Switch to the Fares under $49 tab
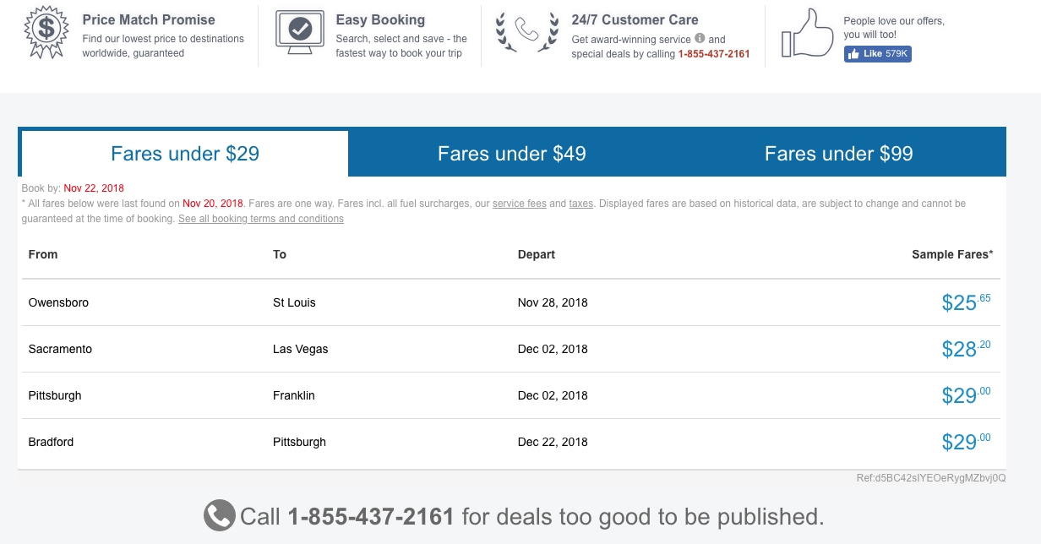Viewport: 1041px width, 544px height. (x=511, y=154)
